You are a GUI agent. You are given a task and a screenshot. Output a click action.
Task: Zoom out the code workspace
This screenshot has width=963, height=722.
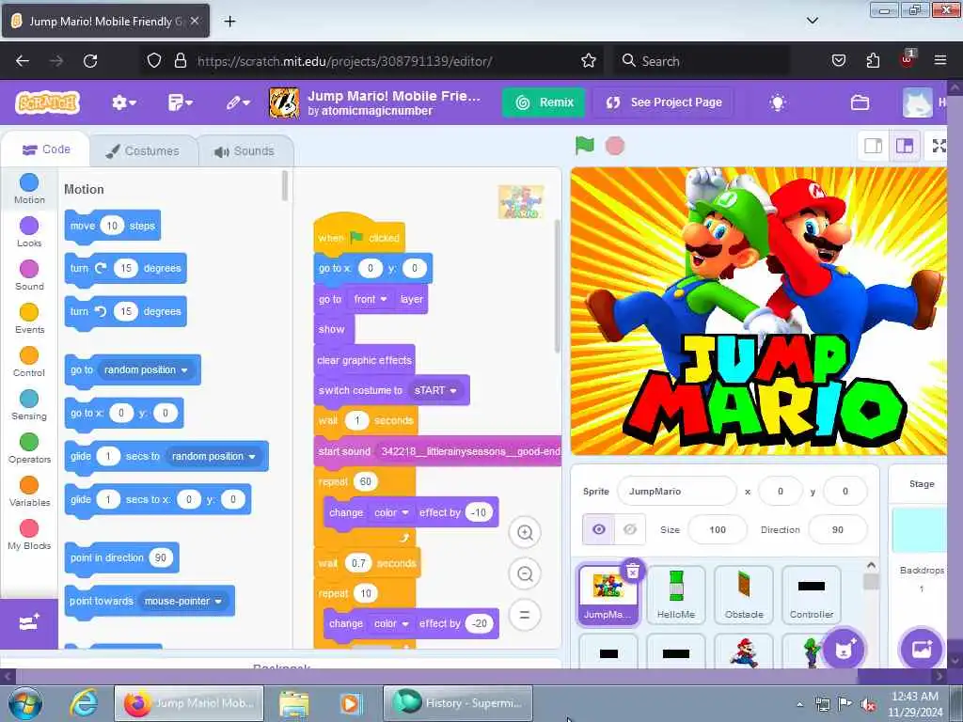coord(525,574)
